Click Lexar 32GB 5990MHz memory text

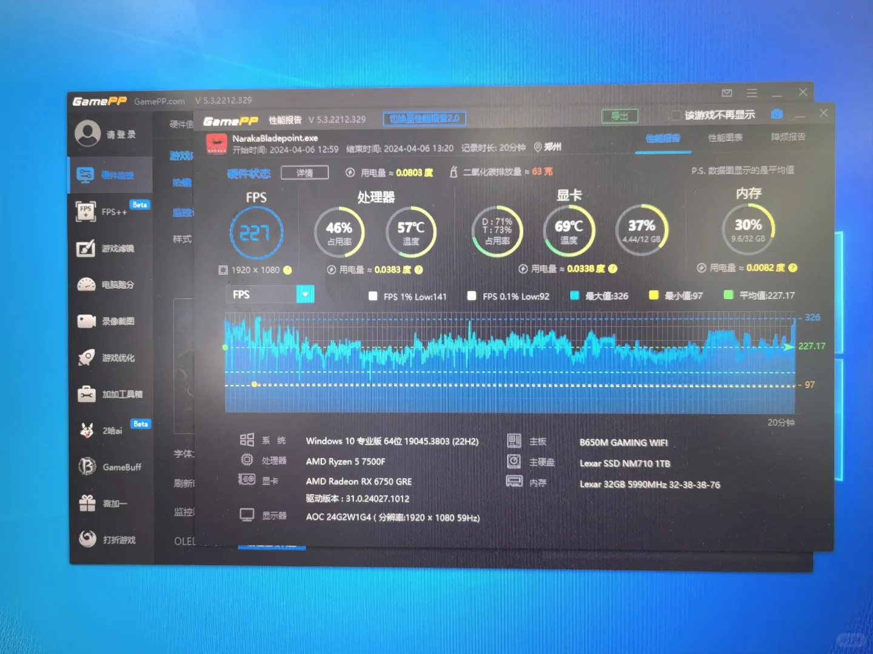coord(650,484)
